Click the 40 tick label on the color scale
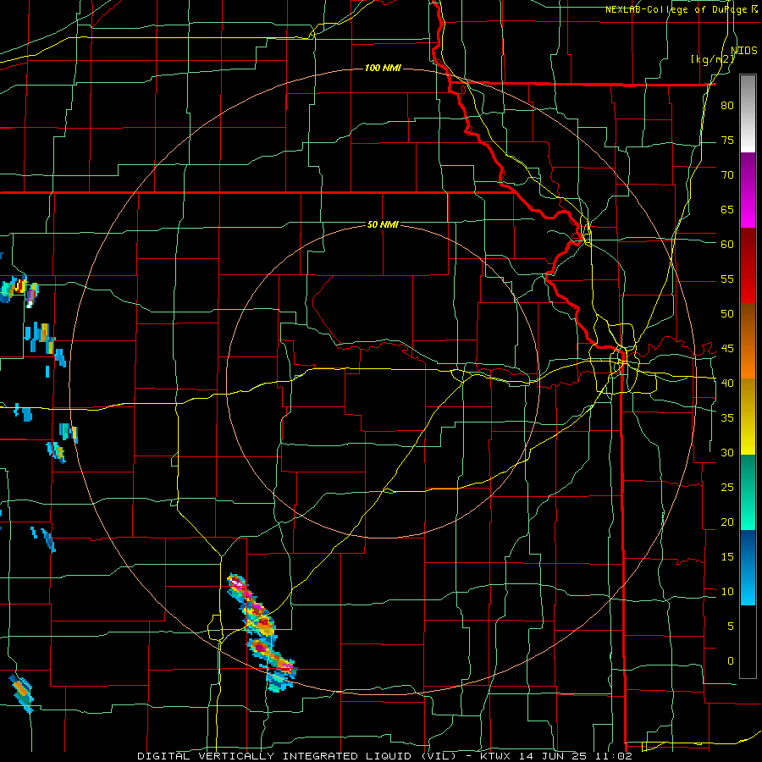The width and height of the screenshot is (762, 762). point(727,384)
